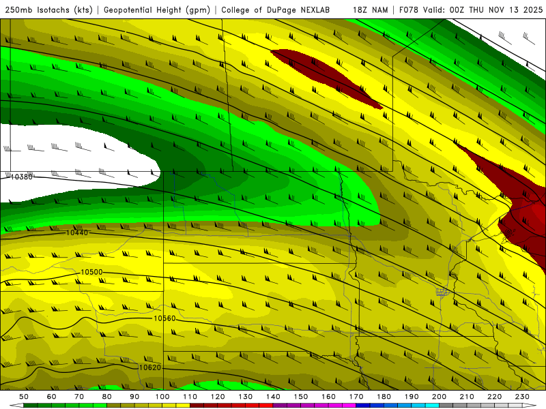Click the '18Z NAM' model run label
The image size is (546, 409).
[x=371, y=10]
